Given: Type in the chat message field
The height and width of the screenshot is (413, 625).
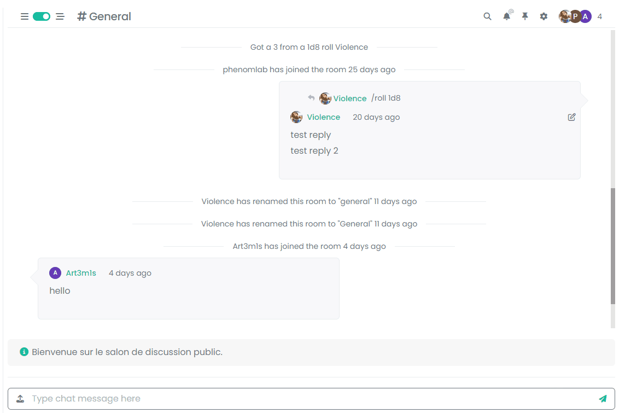Looking at the screenshot, I should click(x=312, y=399).
